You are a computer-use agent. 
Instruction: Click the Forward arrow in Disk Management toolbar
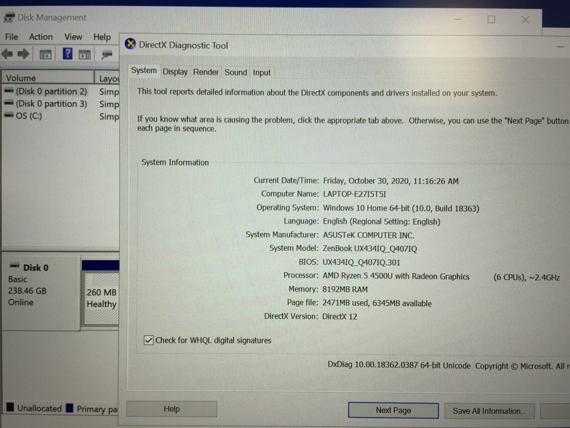tap(24, 54)
